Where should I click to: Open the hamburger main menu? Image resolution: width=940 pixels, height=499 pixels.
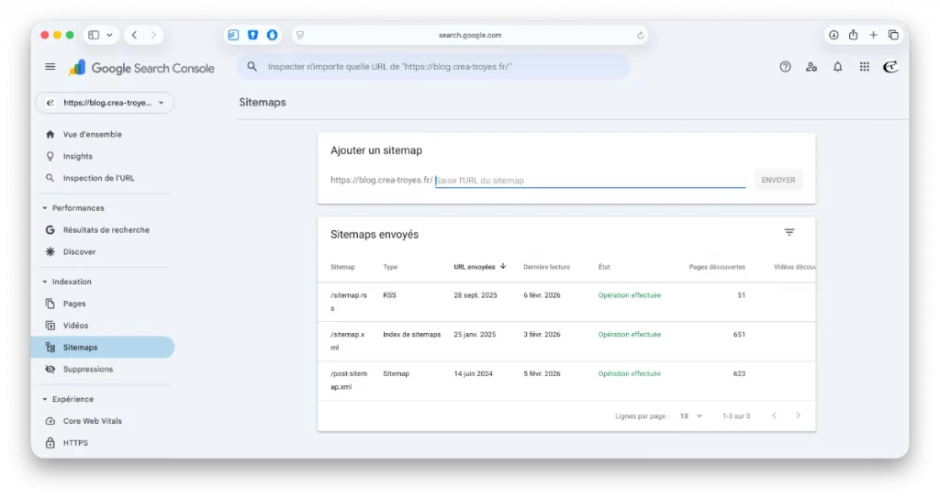click(x=50, y=67)
